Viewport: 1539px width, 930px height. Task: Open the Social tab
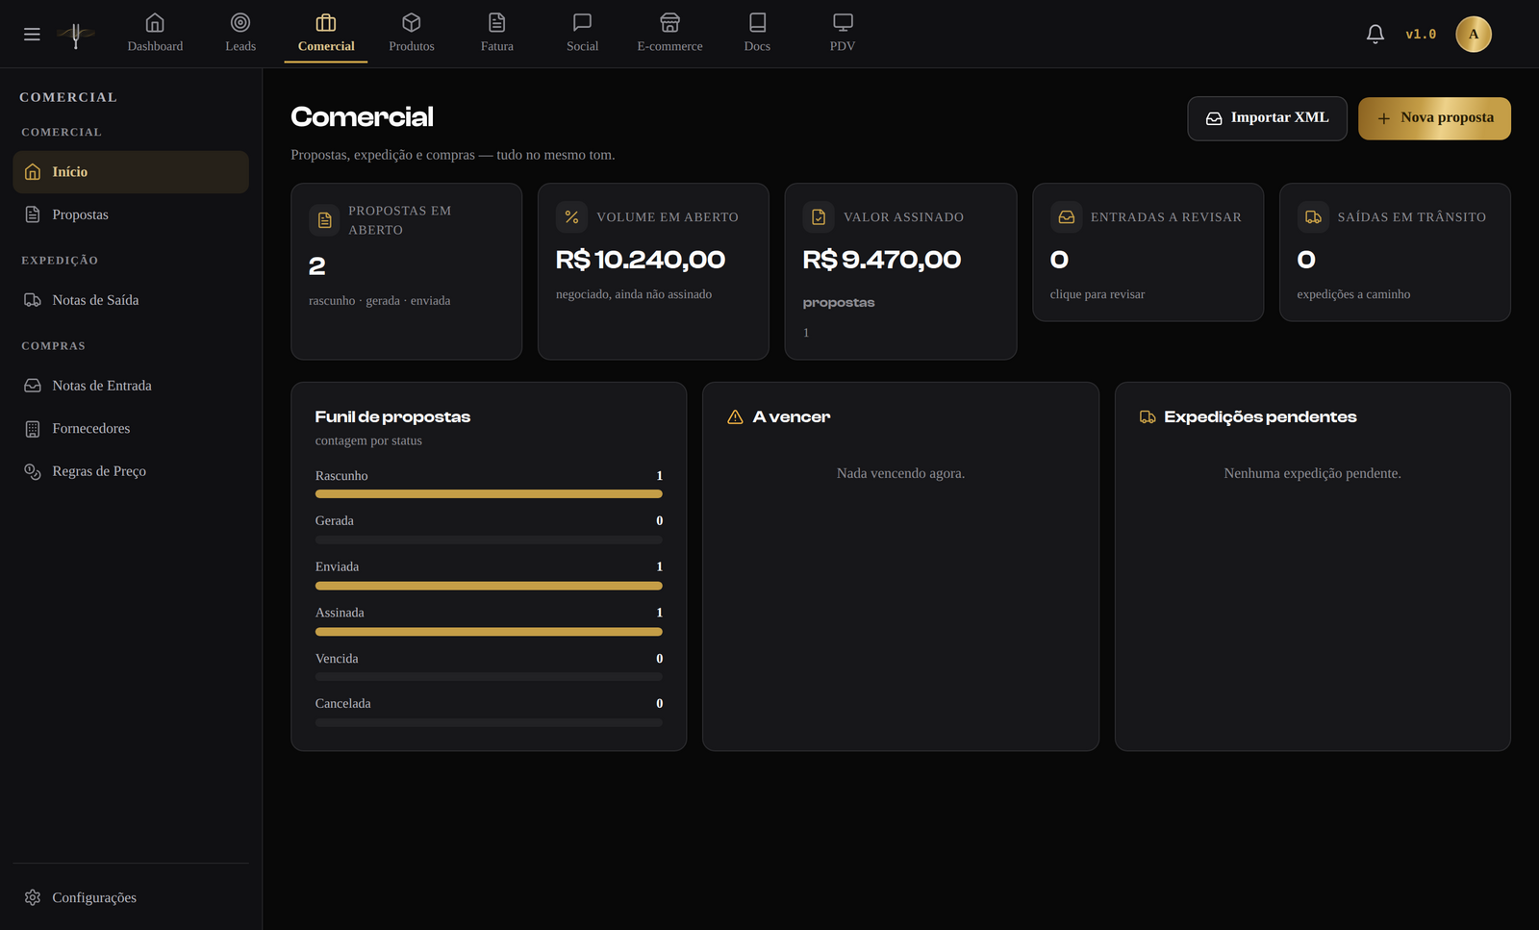pos(582,34)
